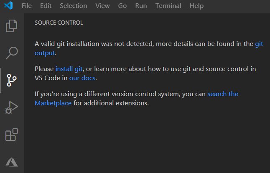Open the Run menu
Image resolution: width=270 pixels, height=173 pixels.
(x=141, y=6)
